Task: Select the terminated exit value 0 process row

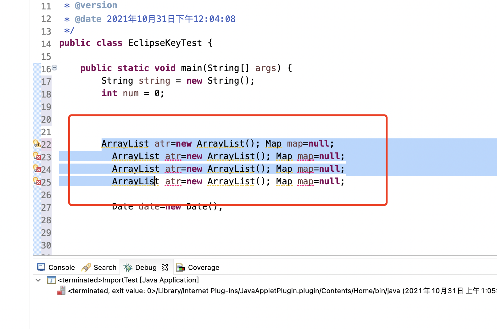Action: 282,291
